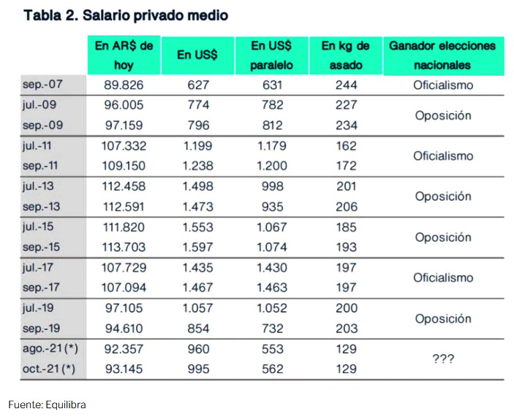Click the 553 parallel dollar value
This screenshot has width=514, height=417.
coord(271,349)
